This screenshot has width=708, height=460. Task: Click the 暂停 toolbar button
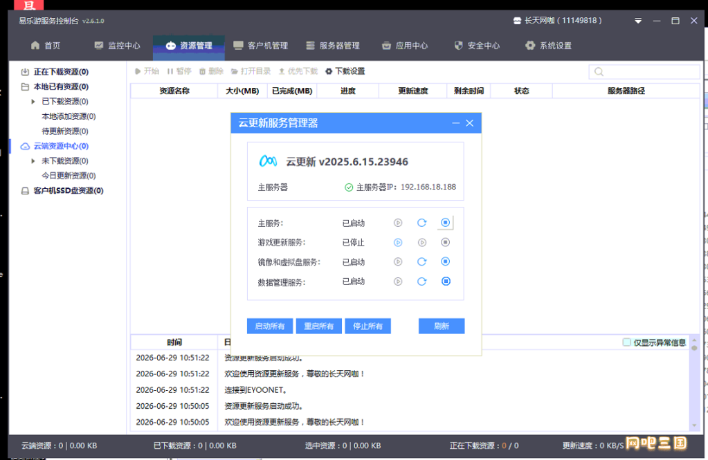click(179, 71)
